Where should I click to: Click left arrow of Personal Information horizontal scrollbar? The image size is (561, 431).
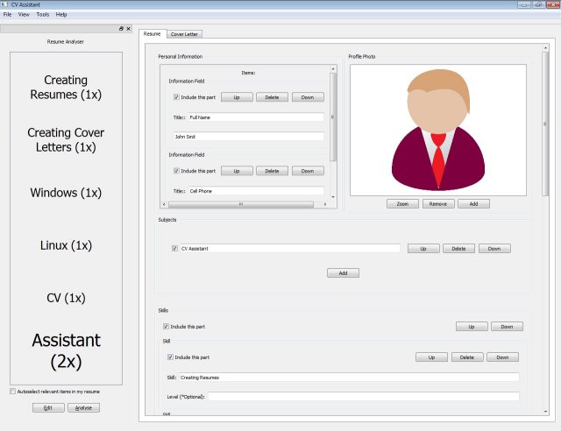(x=164, y=204)
